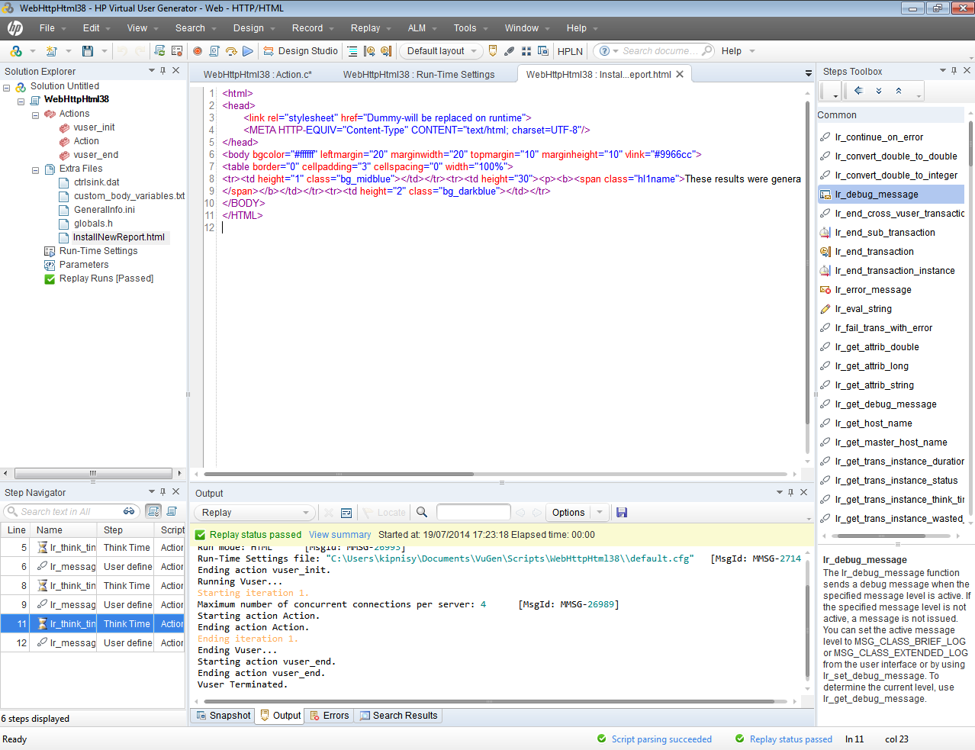This screenshot has width=975, height=750.
Task: Pin the Output panel
Action: (791, 492)
